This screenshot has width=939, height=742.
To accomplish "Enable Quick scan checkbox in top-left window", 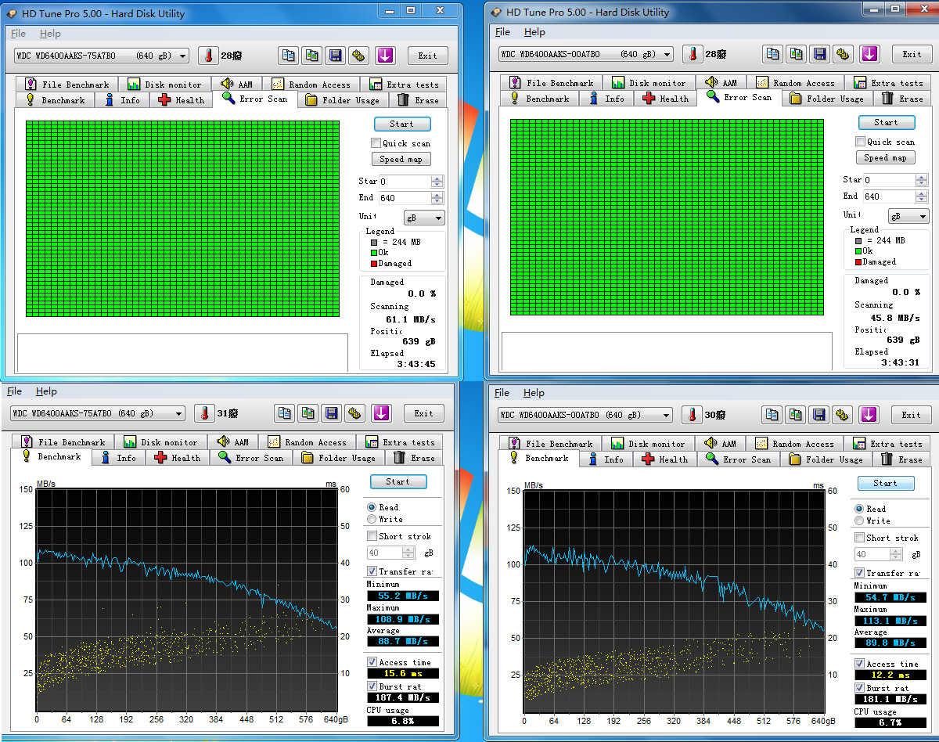I will tap(376, 143).
